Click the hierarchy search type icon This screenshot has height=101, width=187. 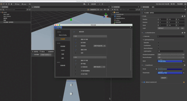pyautogui.click(x=3, y=10)
